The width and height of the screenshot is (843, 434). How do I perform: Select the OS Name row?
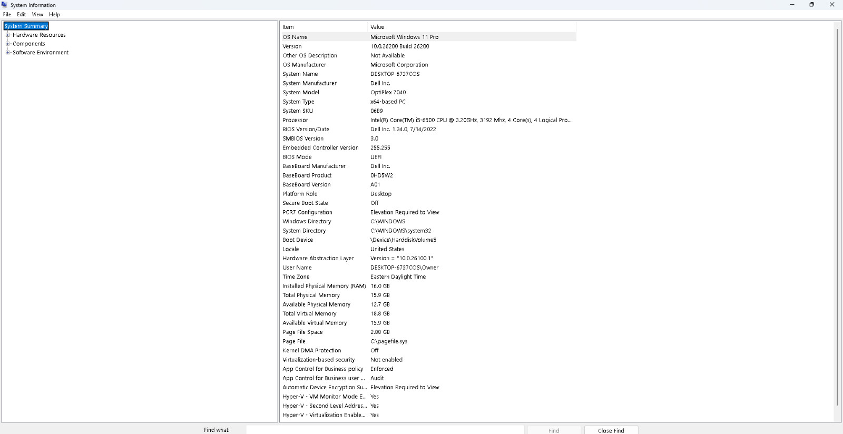pyautogui.click(x=428, y=37)
